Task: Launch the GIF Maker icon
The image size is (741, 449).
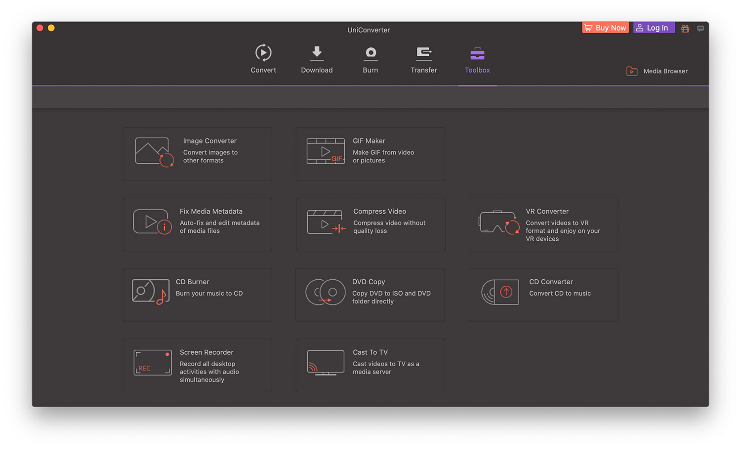Action: pos(326,151)
